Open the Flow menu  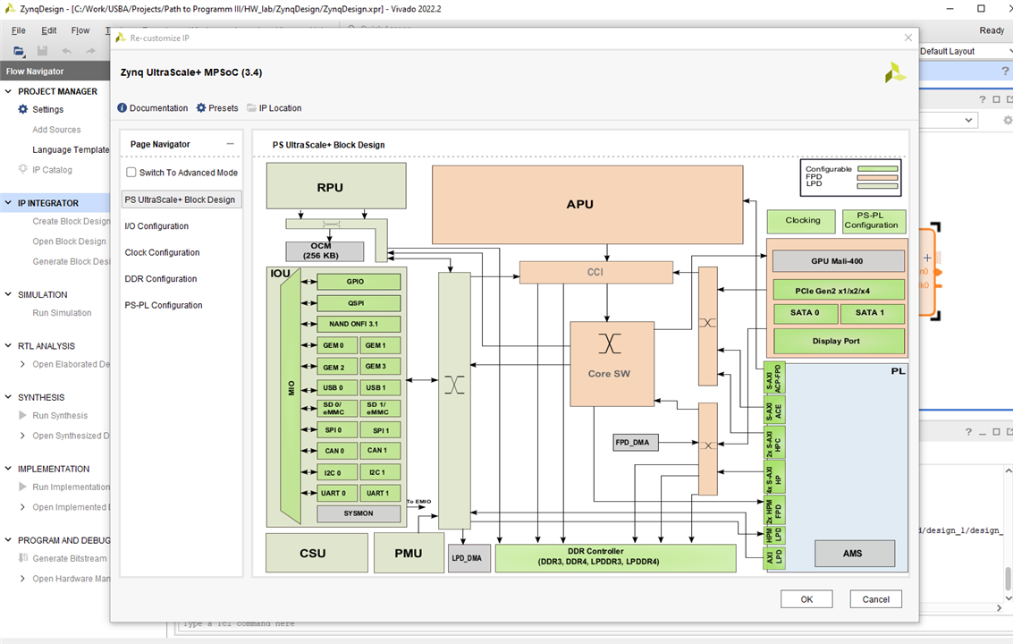point(80,30)
